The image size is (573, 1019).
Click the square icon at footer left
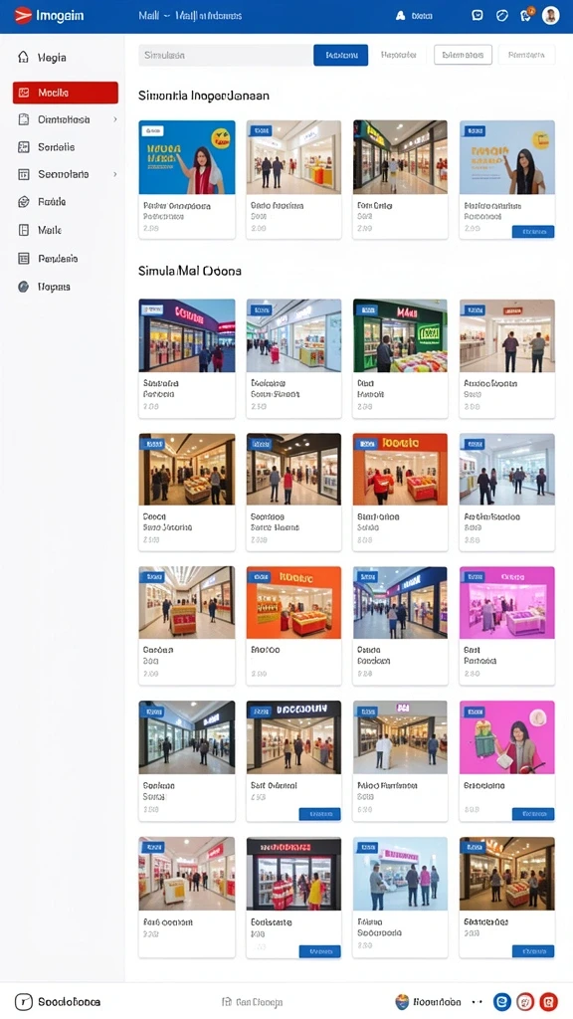(24, 1002)
